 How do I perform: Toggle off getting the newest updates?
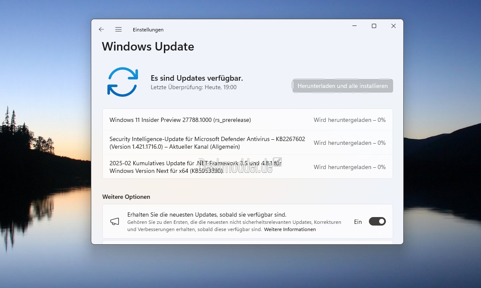[377, 221]
